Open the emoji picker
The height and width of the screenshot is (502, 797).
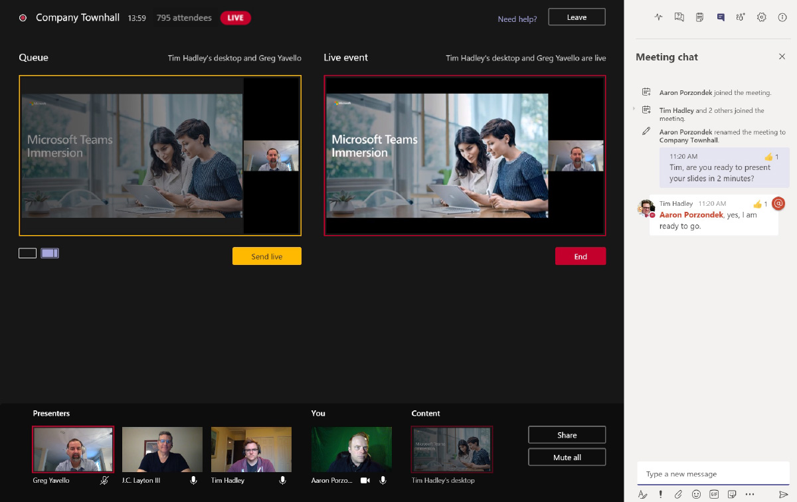[x=696, y=494]
